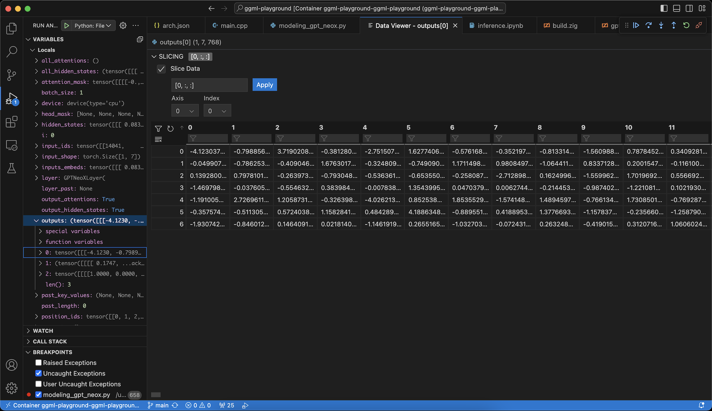Screen dimensions: 712x411
Task: Open notifications bell in status bar
Action: (702, 405)
